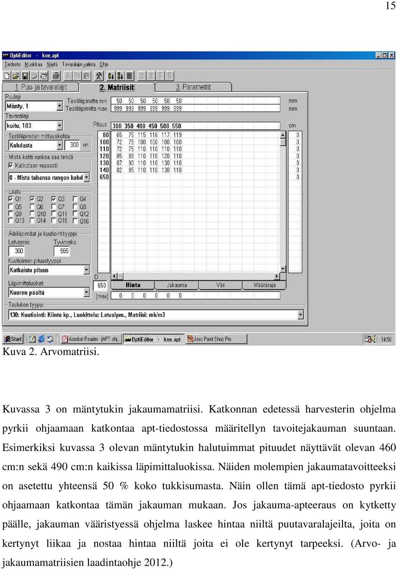Click the Open file folder icon
Screen dimensions: 399x569
pos(16,76)
